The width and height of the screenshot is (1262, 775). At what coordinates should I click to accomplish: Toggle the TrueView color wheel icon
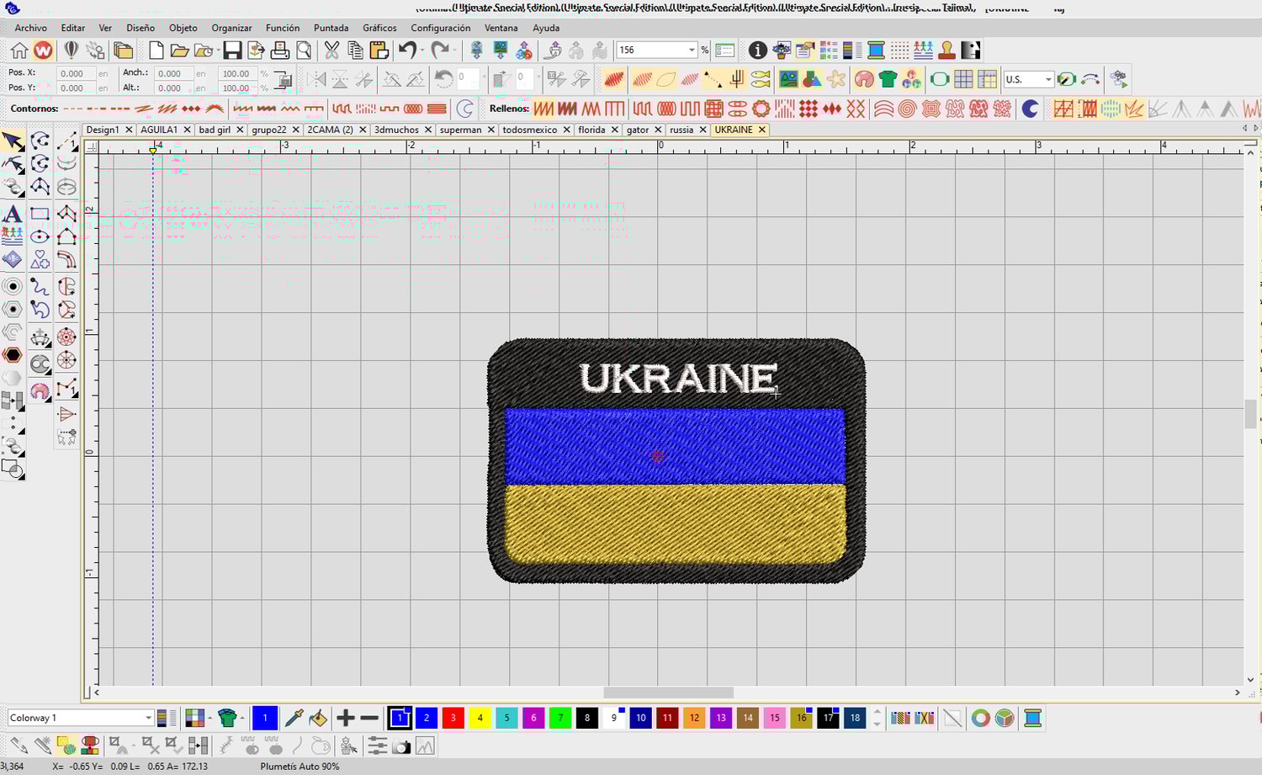pos(980,718)
